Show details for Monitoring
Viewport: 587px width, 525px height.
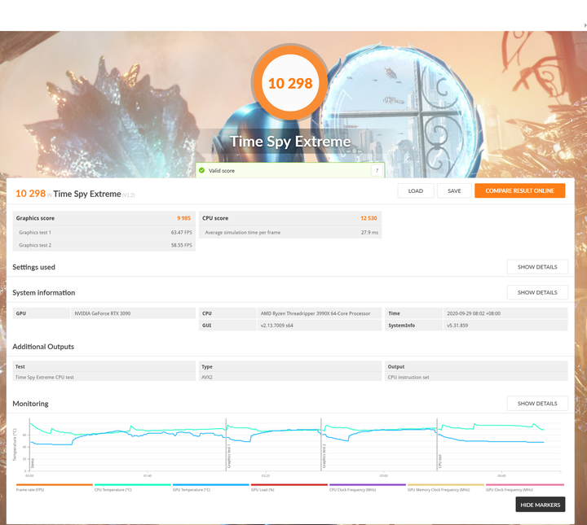click(537, 403)
